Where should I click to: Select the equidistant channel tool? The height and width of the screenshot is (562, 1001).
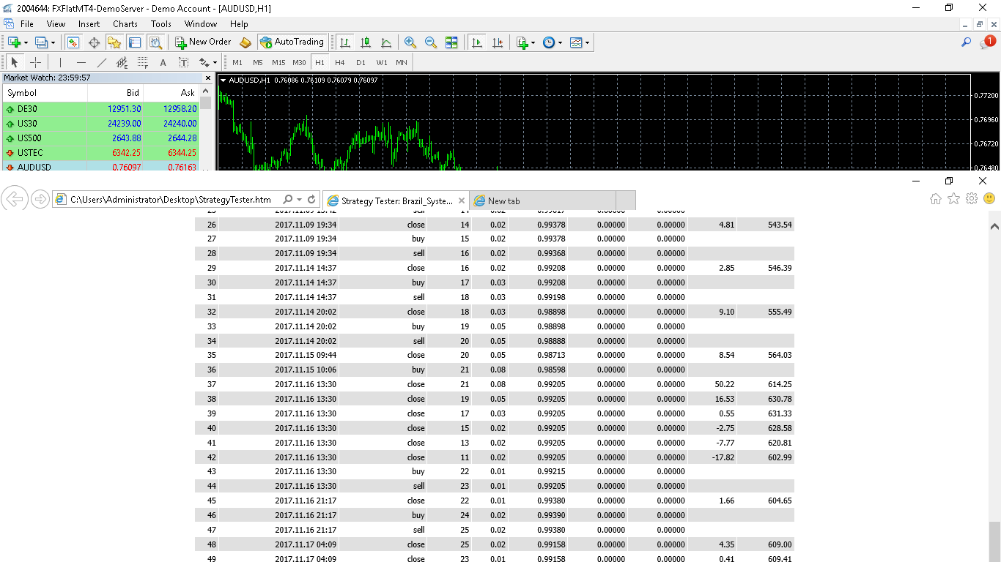coord(122,62)
